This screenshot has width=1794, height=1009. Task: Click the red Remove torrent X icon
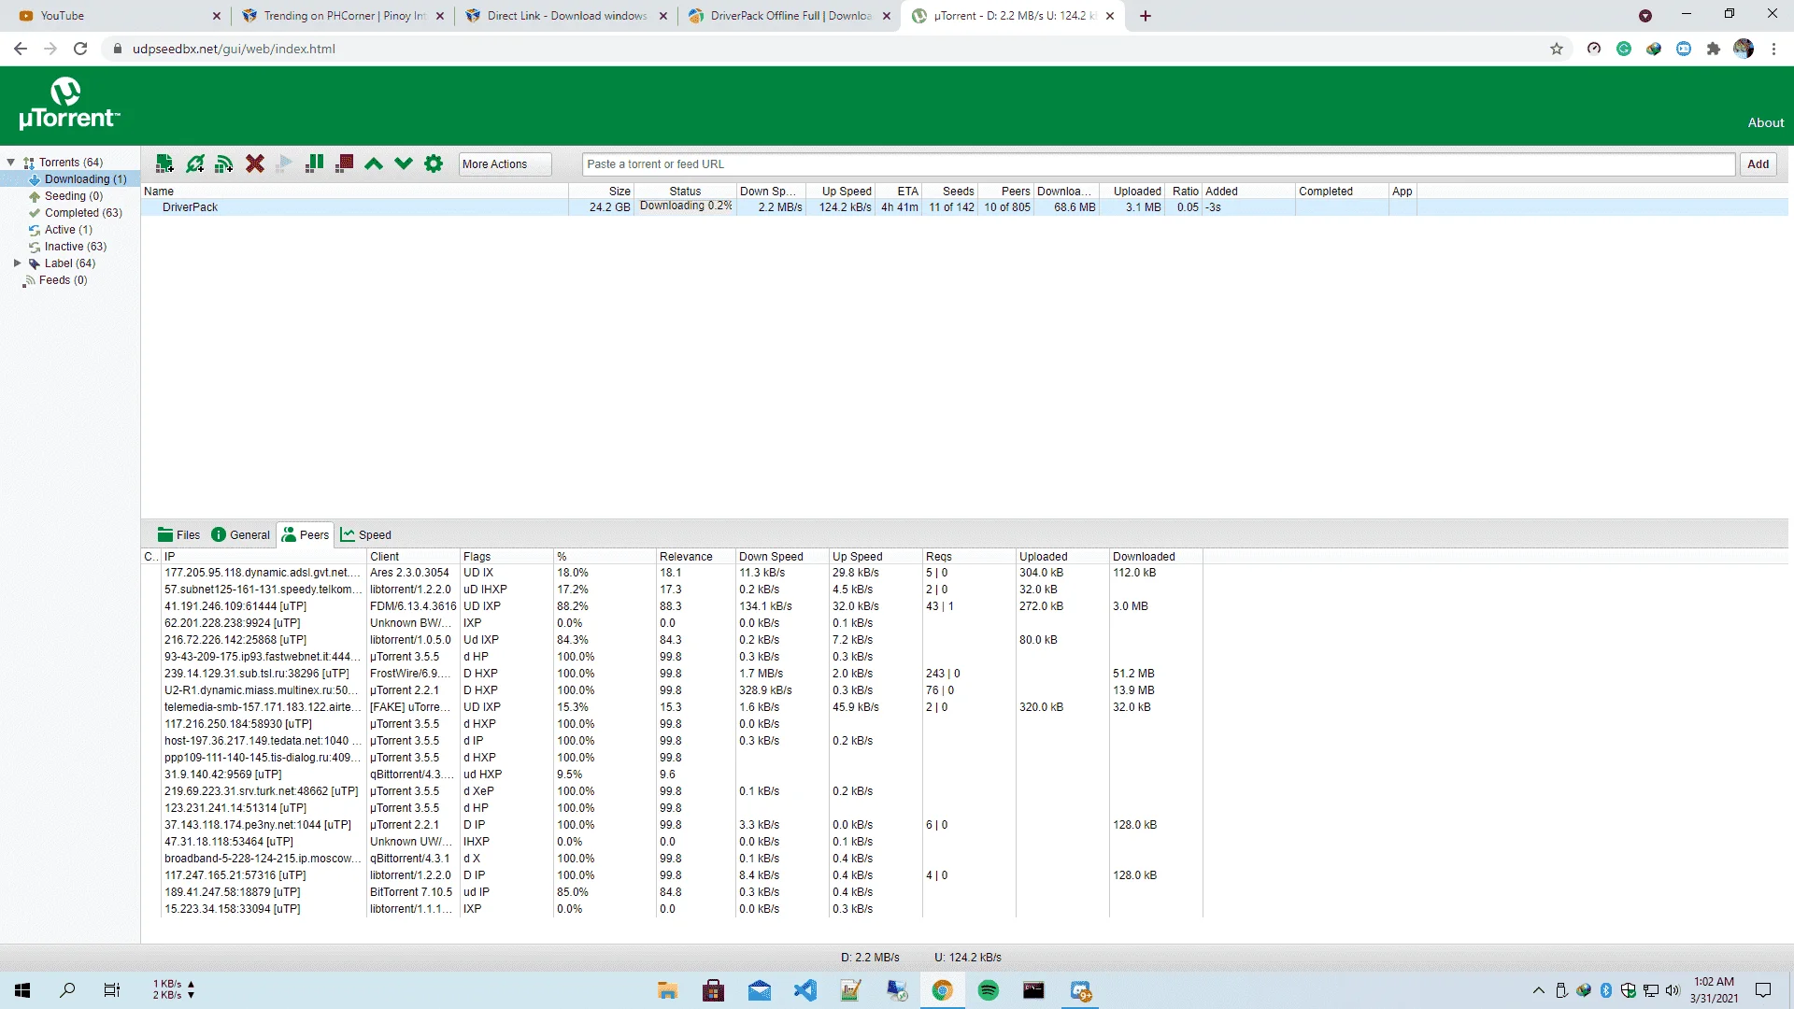254,163
